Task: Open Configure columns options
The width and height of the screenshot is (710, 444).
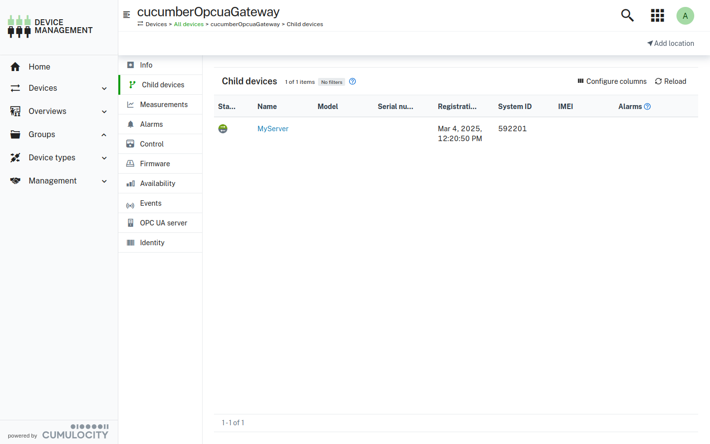Action: coord(612,81)
